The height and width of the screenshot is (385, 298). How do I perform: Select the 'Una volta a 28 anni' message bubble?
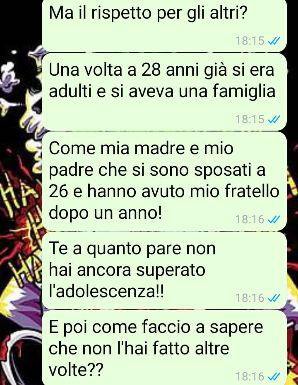click(164, 92)
